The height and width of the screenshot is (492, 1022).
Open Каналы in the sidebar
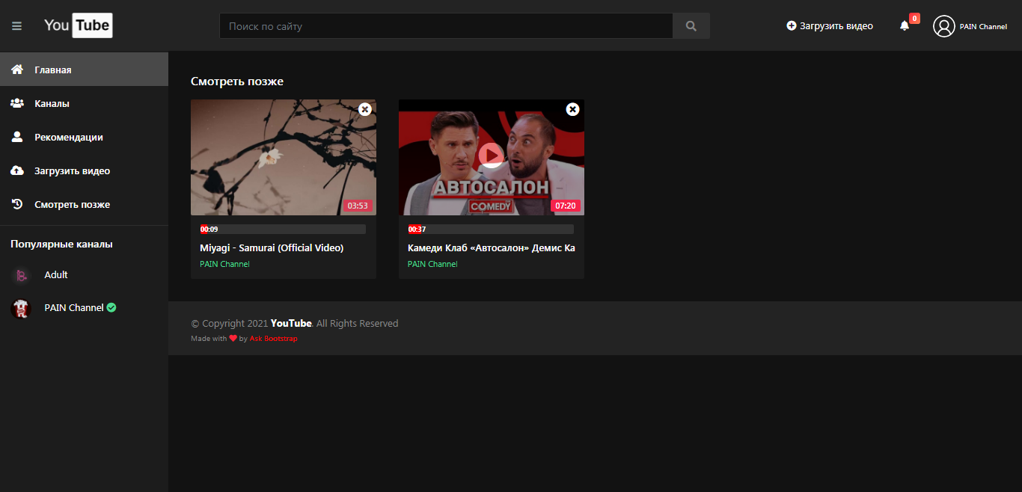[x=84, y=103]
